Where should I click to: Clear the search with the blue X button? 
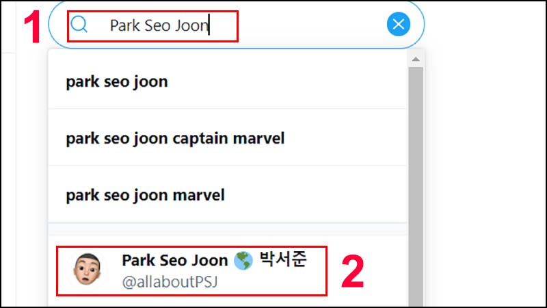(x=399, y=24)
